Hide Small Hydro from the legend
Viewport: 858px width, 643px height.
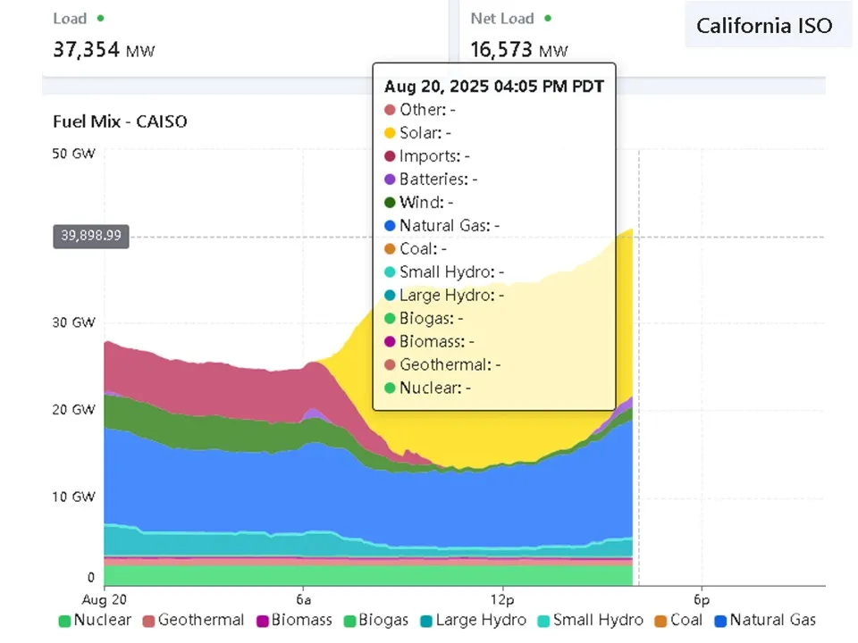click(x=589, y=620)
